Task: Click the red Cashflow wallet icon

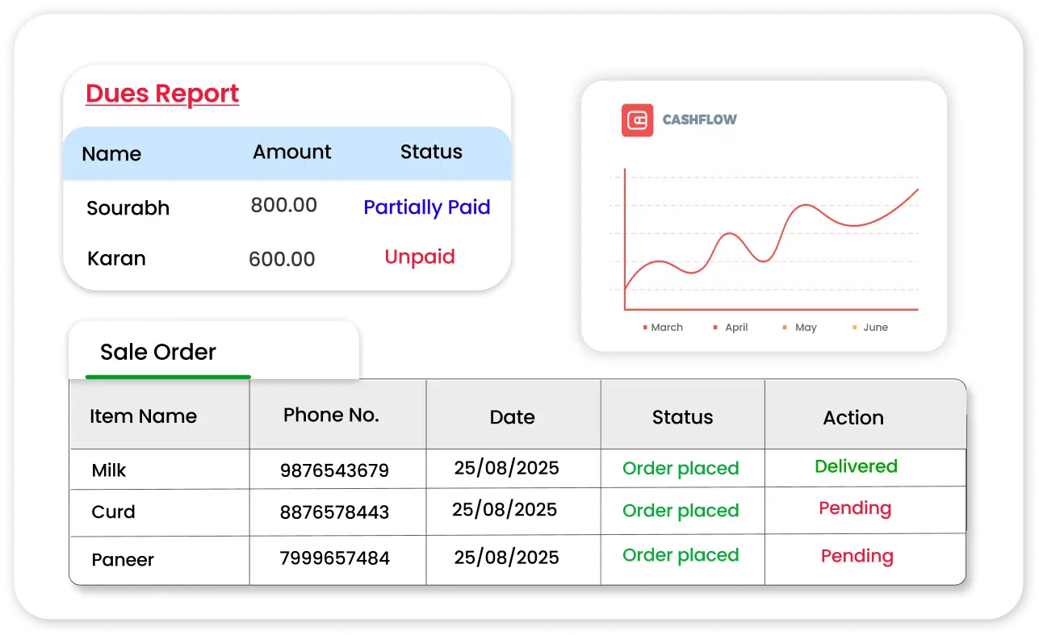Action: [x=637, y=120]
